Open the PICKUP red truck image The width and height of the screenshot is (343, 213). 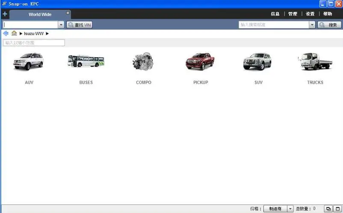pos(200,61)
